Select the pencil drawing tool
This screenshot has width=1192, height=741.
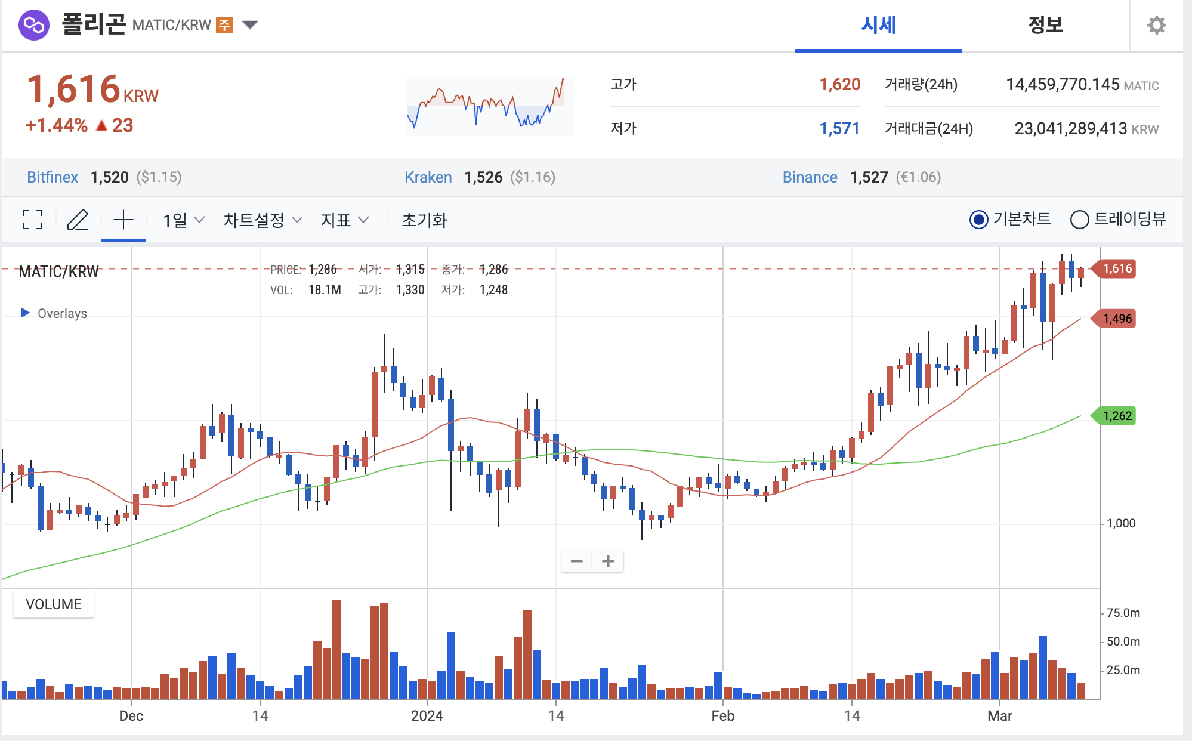pyautogui.click(x=78, y=220)
